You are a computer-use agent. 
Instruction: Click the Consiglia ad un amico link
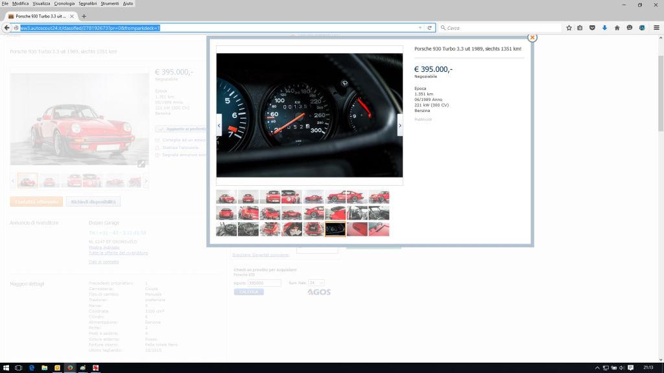click(185, 140)
